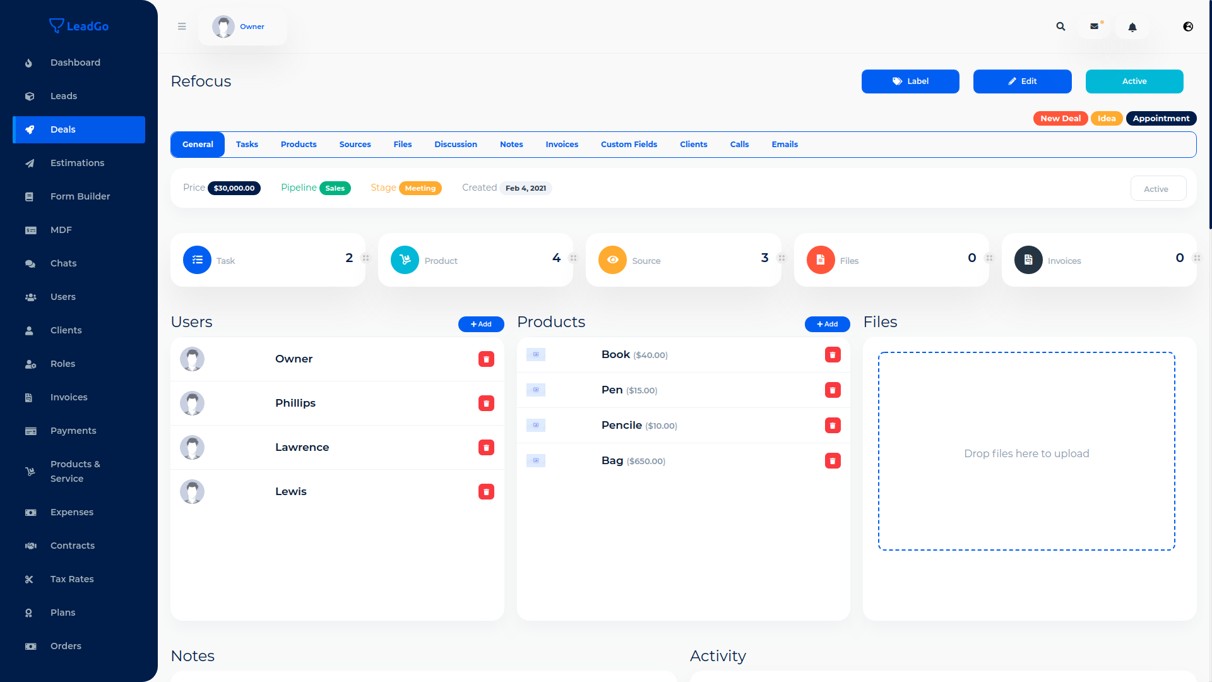Open Leads in the sidebar

[79, 96]
